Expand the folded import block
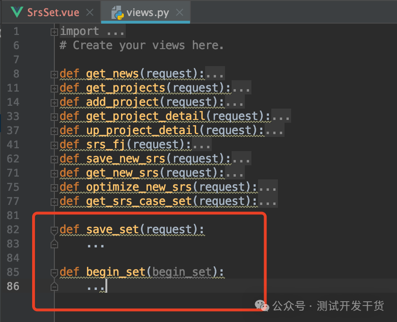 (54, 32)
